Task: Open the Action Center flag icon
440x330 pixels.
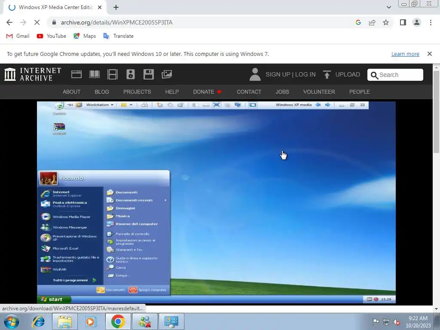Action: pyautogui.click(x=376, y=321)
